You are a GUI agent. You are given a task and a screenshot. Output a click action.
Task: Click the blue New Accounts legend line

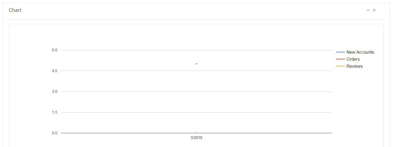[x=341, y=52]
